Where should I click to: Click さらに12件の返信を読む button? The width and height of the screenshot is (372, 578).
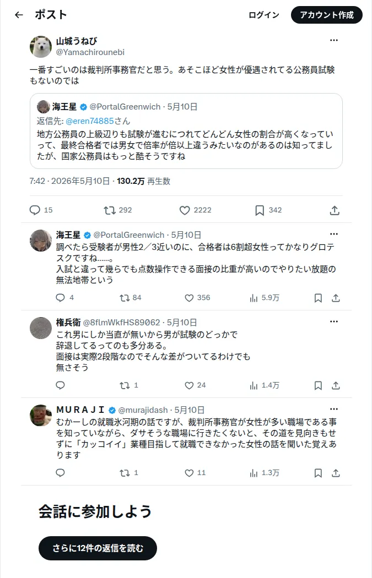tap(98, 548)
